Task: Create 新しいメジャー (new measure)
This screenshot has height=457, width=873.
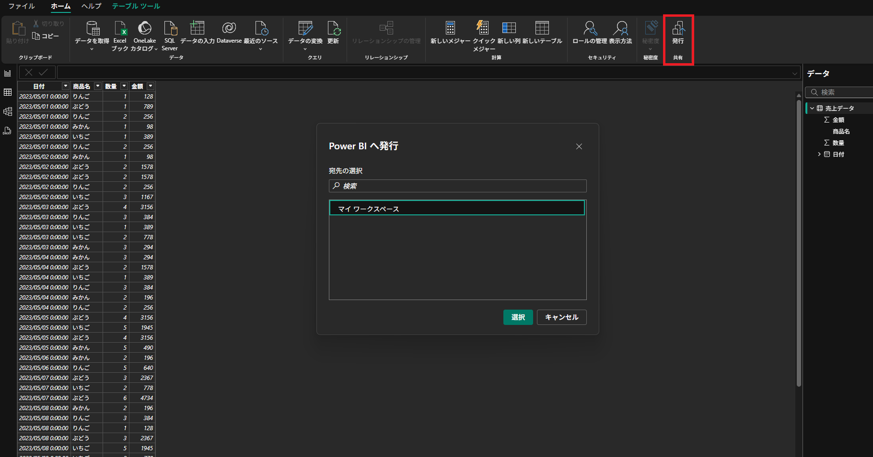Action: point(451,32)
